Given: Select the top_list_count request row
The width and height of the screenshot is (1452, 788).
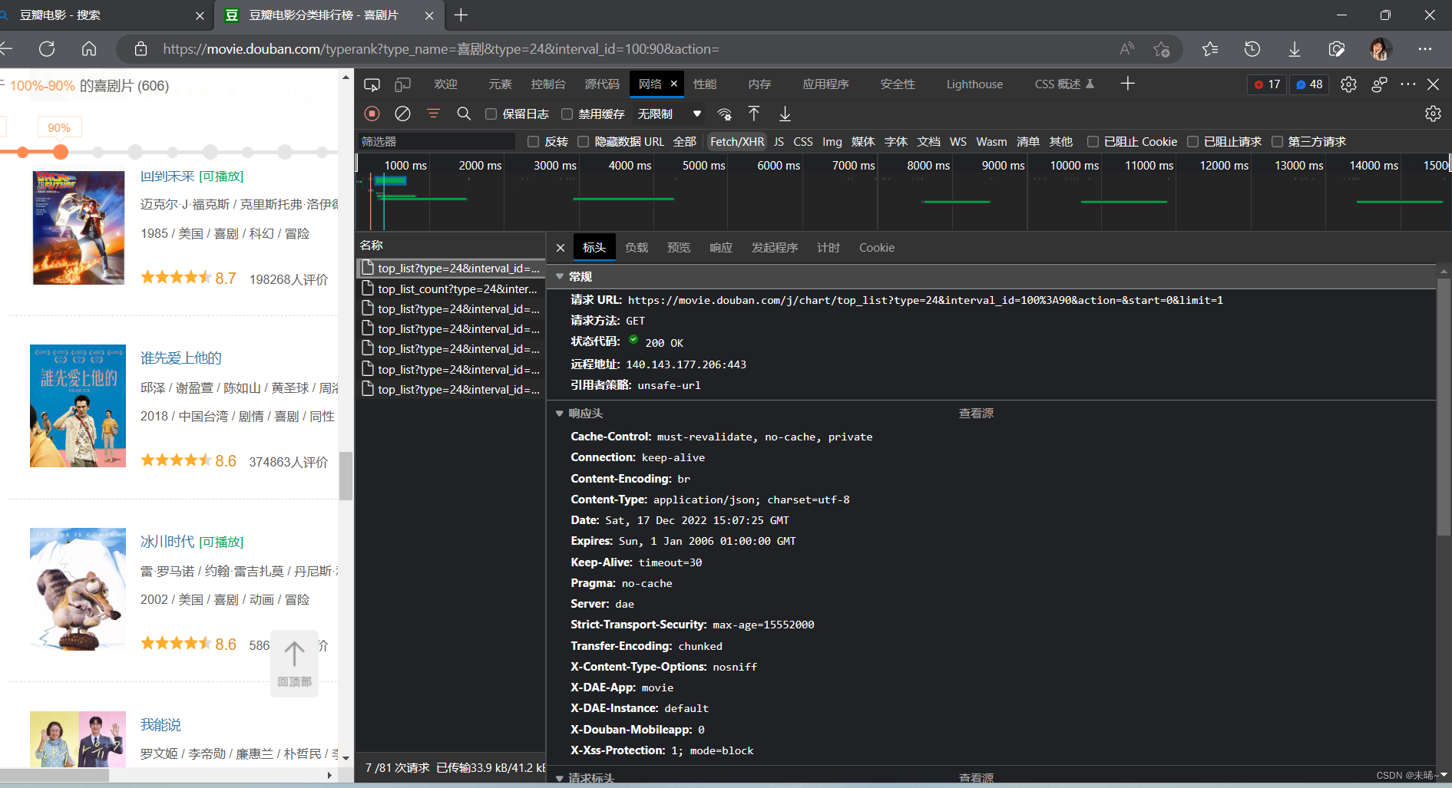Looking at the screenshot, I should click(450, 289).
